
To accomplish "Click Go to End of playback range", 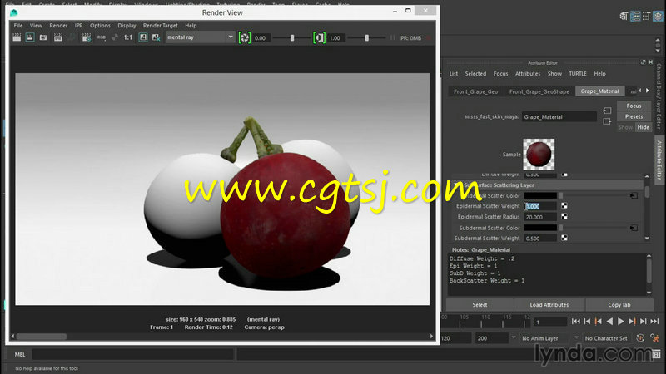I will click(x=654, y=322).
